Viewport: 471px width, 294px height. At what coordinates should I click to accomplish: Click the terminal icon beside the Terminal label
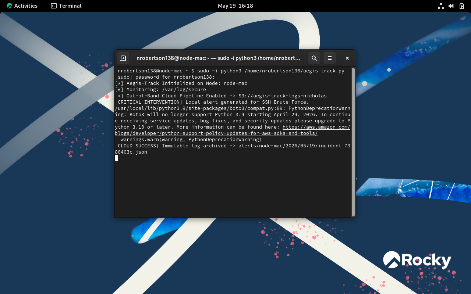tap(54, 6)
